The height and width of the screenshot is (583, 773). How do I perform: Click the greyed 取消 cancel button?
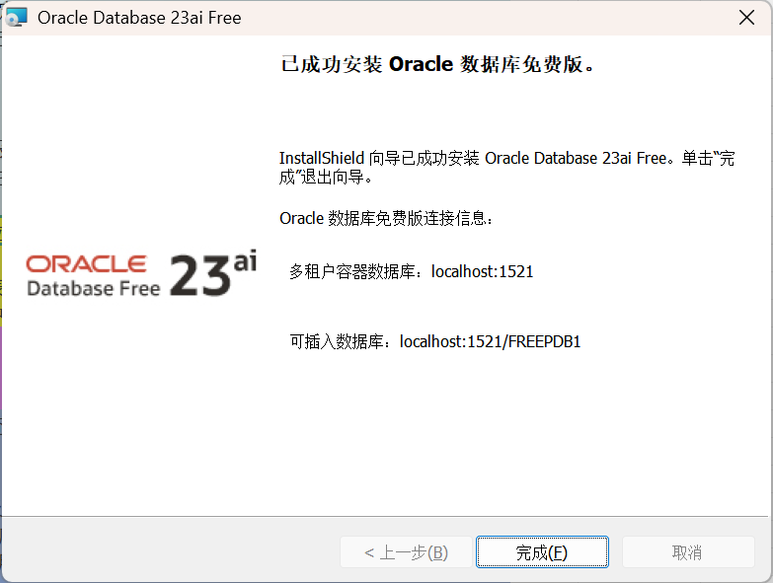coord(688,552)
